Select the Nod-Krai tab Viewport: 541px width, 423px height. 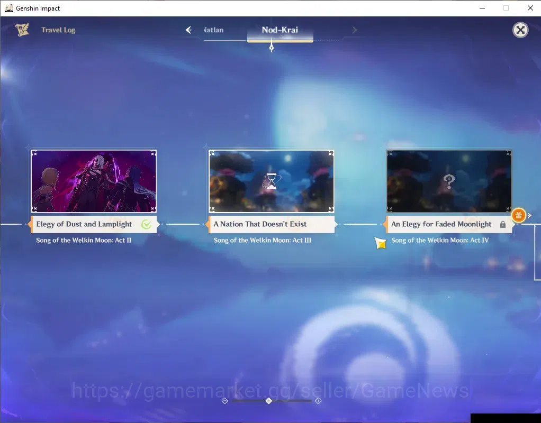pos(280,30)
